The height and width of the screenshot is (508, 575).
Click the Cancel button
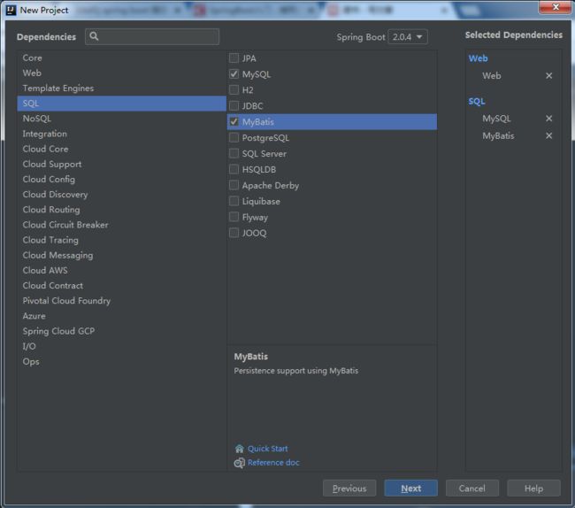(x=472, y=489)
